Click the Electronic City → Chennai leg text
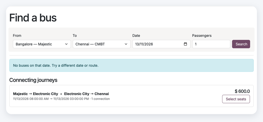The height and width of the screenshot is (122, 263). point(86,94)
